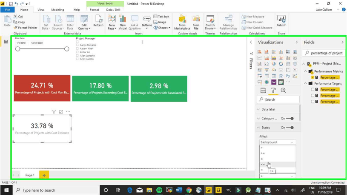Select the scatter chart visualization
This screenshot has height=196, width=347.
click(x=267, y=64)
